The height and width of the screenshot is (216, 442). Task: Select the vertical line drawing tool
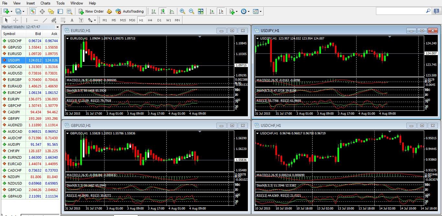(x=27, y=20)
